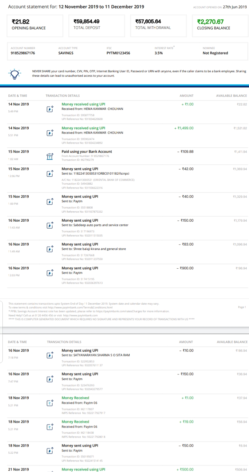Click the received icon beside the ₹1,499.00 credit
Viewport: 249px width, 472px height.
pyautogui.click(x=50, y=132)
